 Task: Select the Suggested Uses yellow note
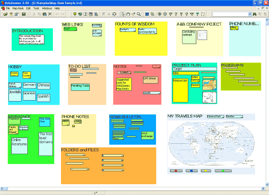[124, 84]
